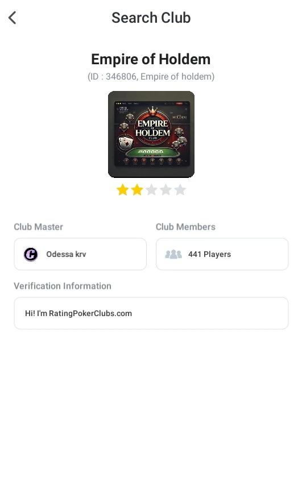
Task: Click the RatingPokerClubs.com message text
Action: pos(78,313)
